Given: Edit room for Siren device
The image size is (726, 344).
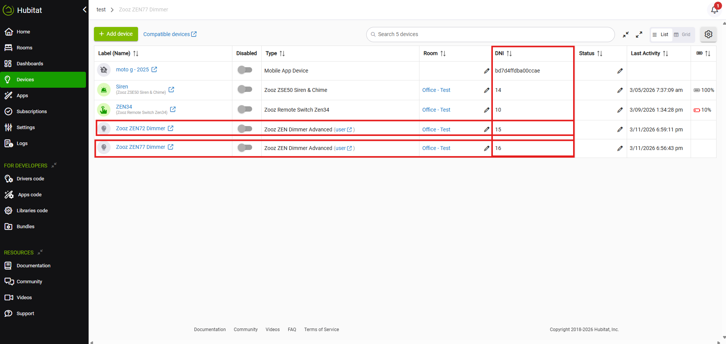Looking at the screenshot, I should (x=486, y=90).
